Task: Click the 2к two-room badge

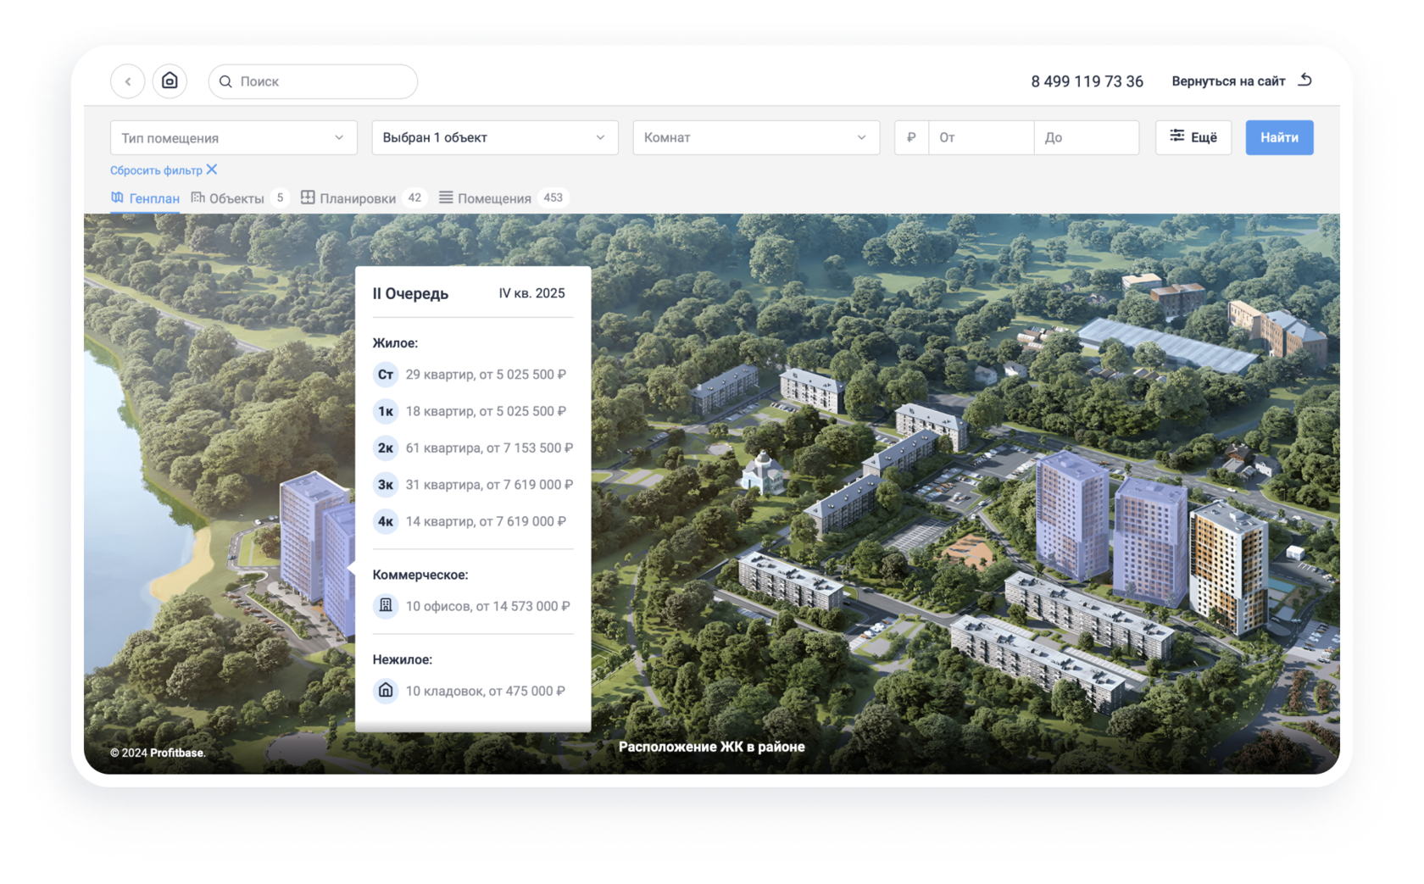Action: (x=386, y=448)
